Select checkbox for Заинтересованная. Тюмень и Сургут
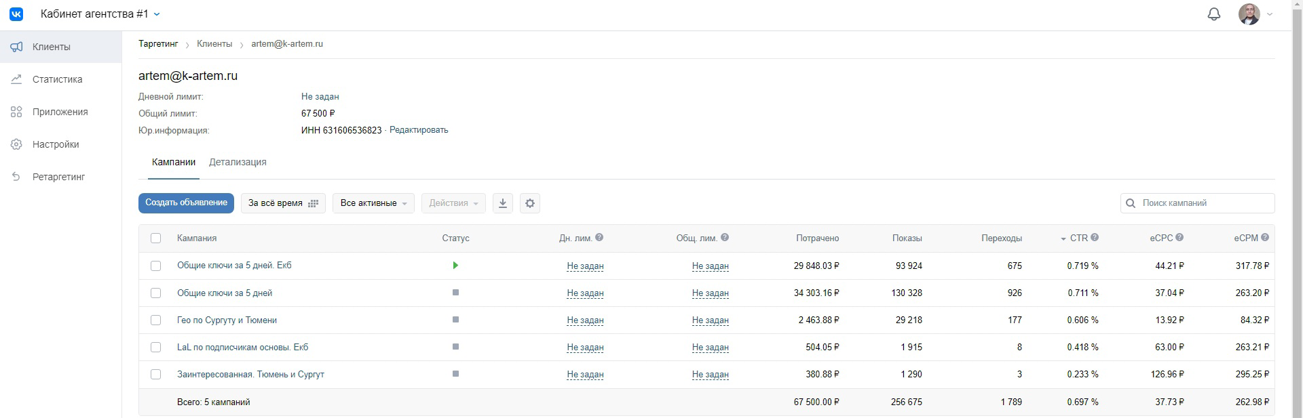The height and width of the screenshot is (418, 1303). tap(156, 375)
